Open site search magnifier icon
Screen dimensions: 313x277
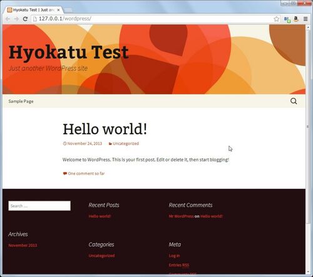(x=294, y=101)
